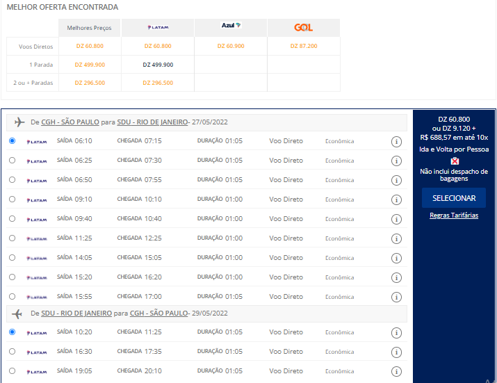
Task: Click the MELHOR OFERTA ENCONTRADA heading
Action: (63, 7)
